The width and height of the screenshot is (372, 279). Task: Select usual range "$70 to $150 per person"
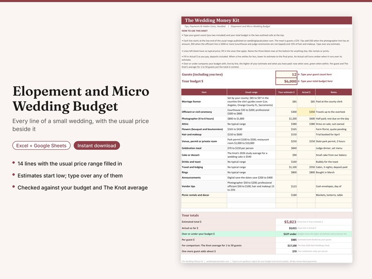[x=240, y=148]
